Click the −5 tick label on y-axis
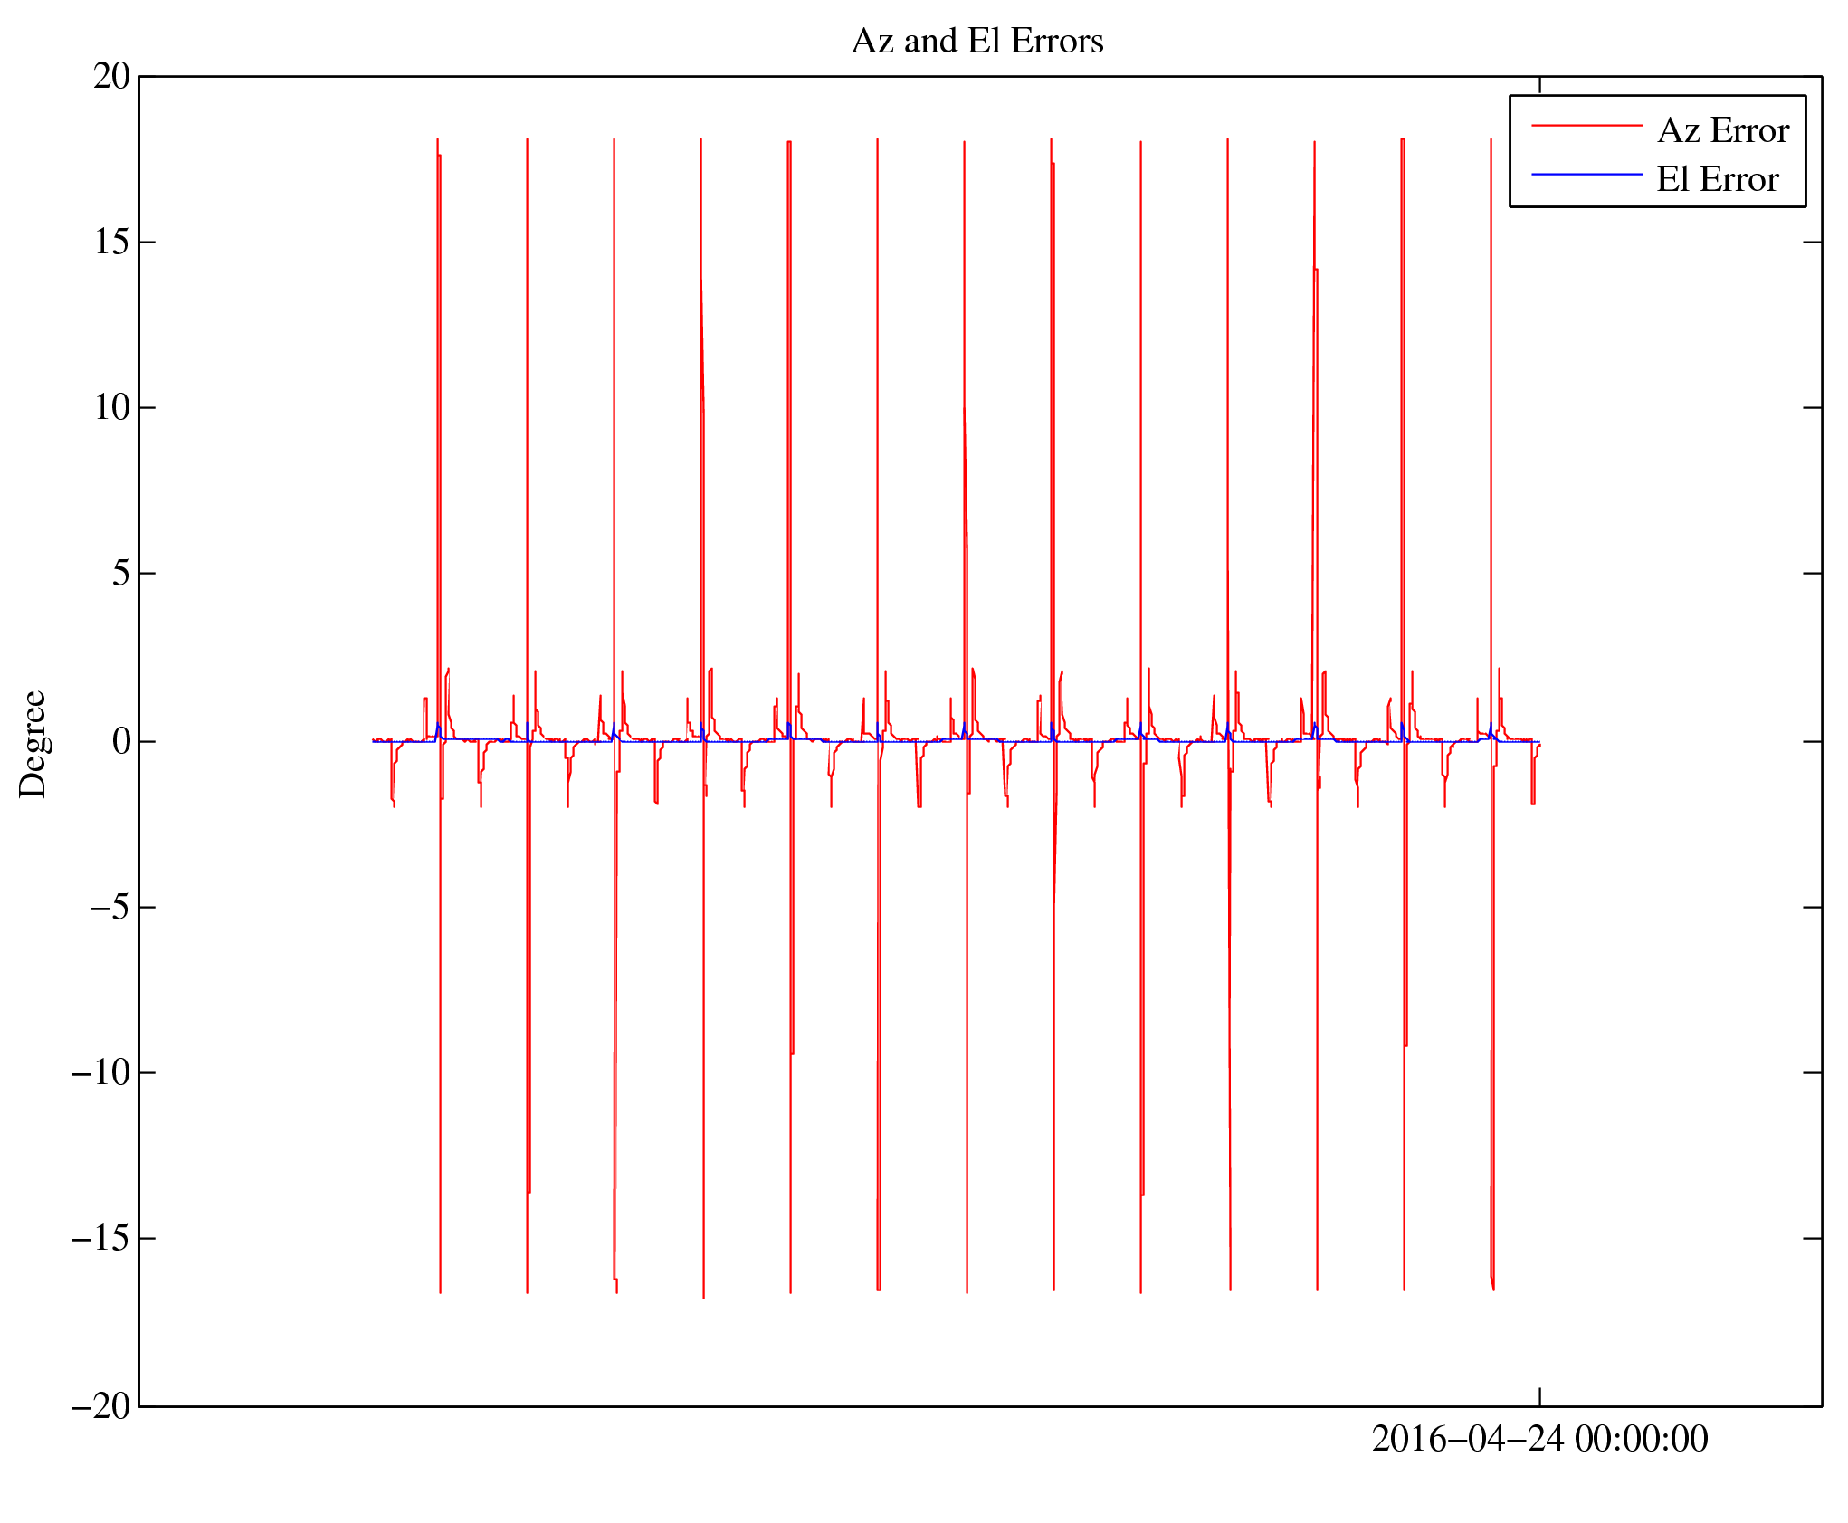 pos(110,907)
